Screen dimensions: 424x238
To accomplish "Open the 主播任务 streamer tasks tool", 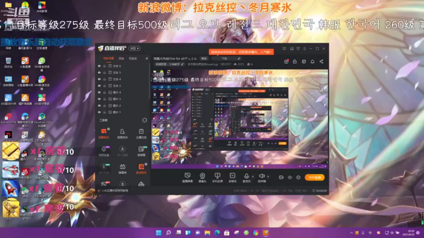I will point(141,133).
